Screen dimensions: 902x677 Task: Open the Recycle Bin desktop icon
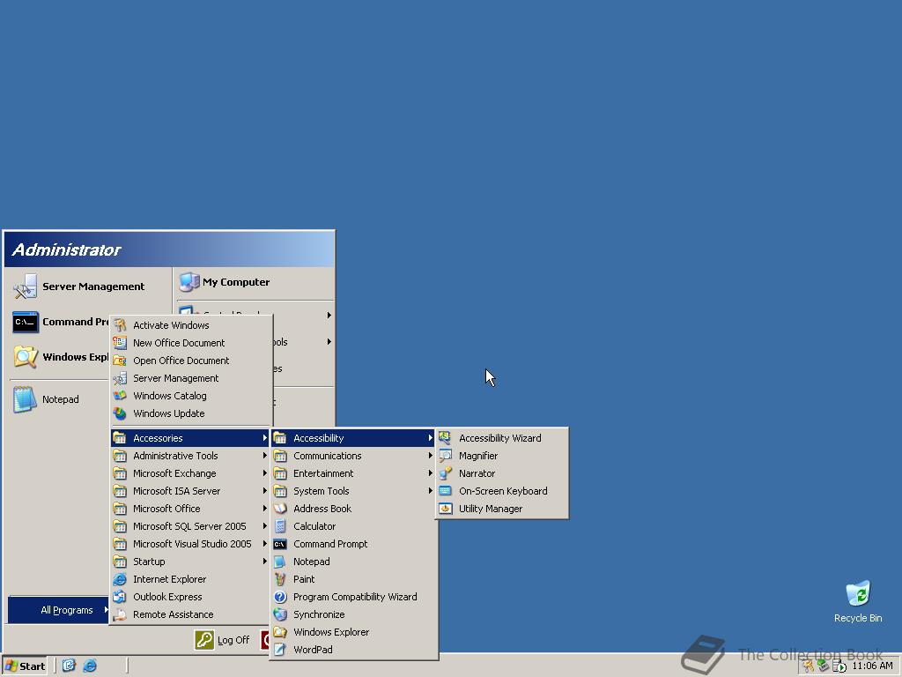[x=858, y=602]
